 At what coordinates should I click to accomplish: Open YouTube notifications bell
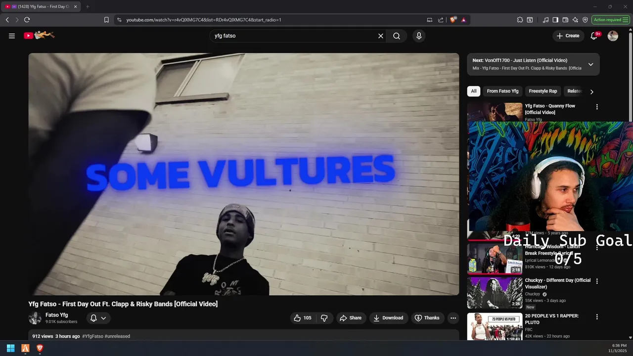[595, 36]
